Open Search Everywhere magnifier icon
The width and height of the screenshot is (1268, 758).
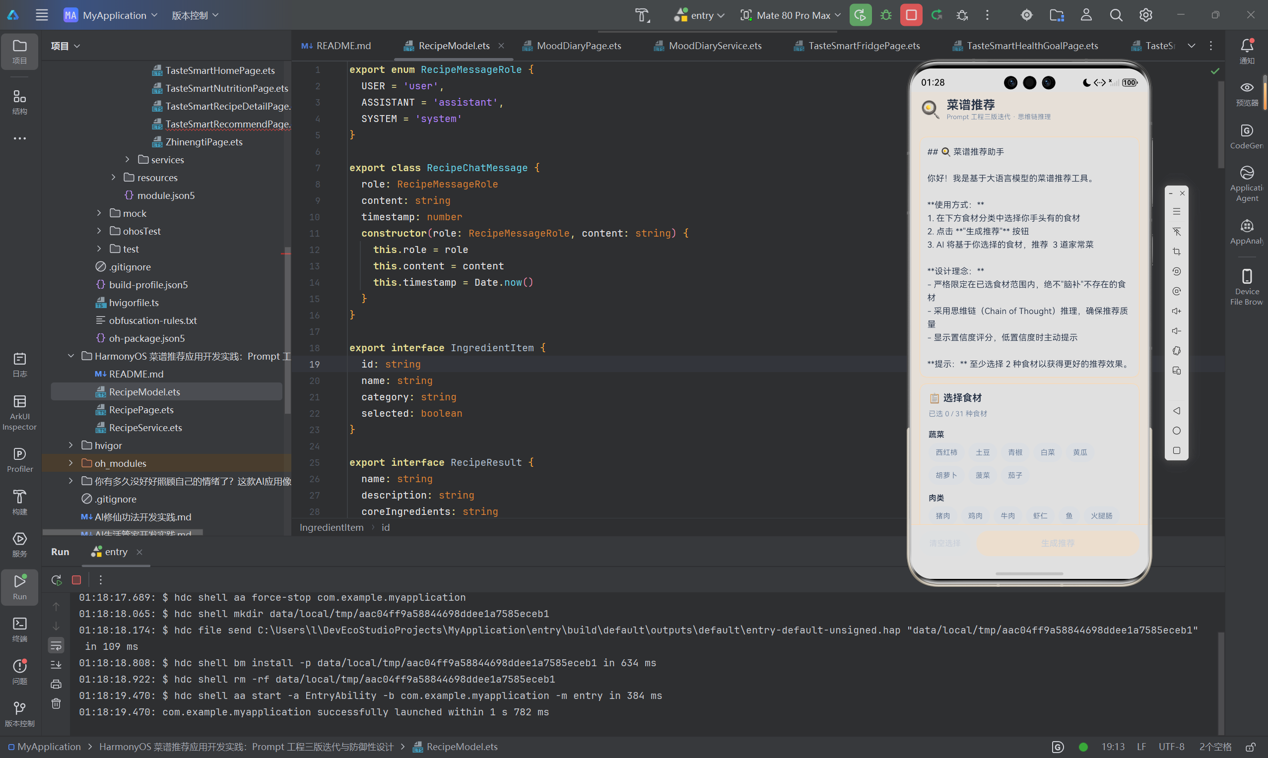click(x=1116, y=15)
